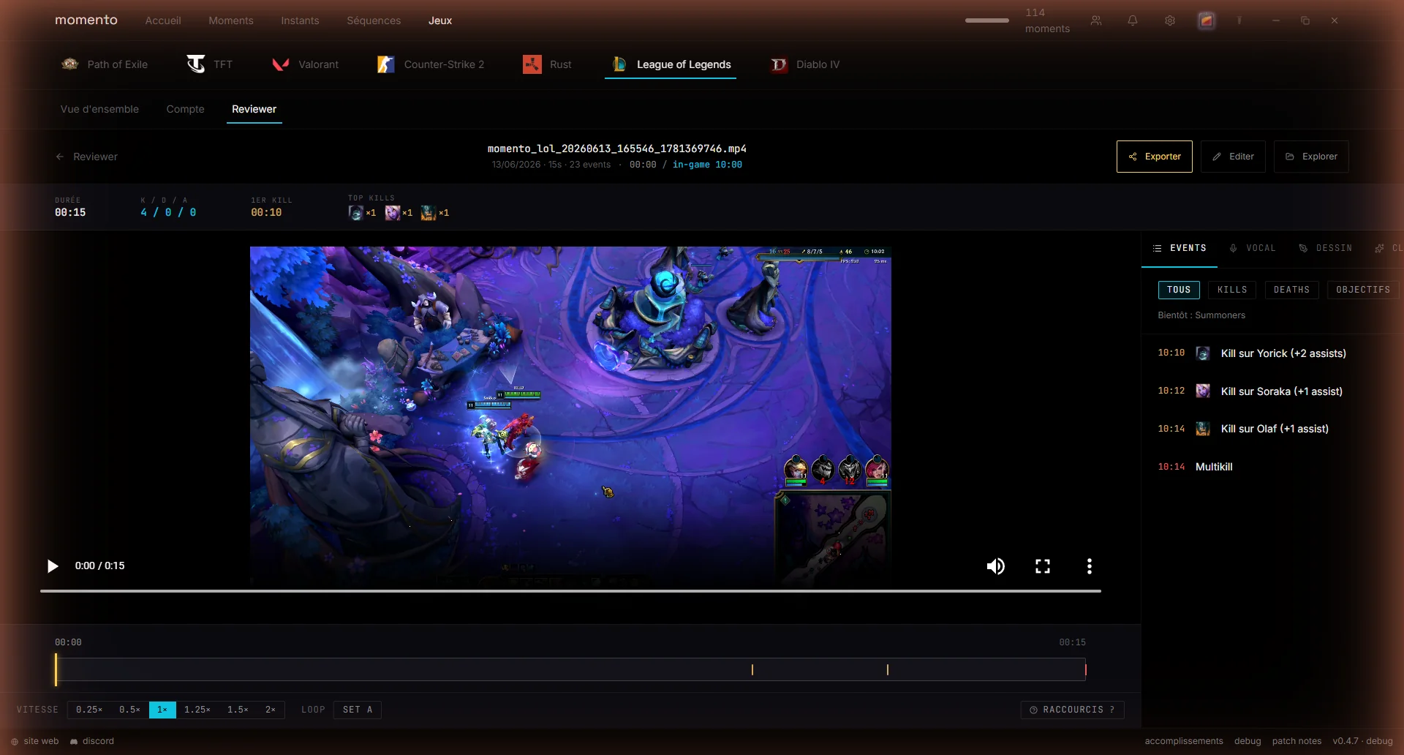Viewport: 1404px width, 755px height.
Task: Open video more options menu
Action: 1090,566
